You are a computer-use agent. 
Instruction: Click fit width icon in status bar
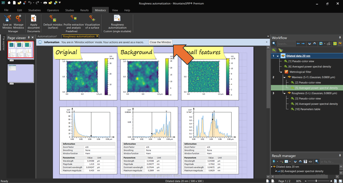pos(340,181)
